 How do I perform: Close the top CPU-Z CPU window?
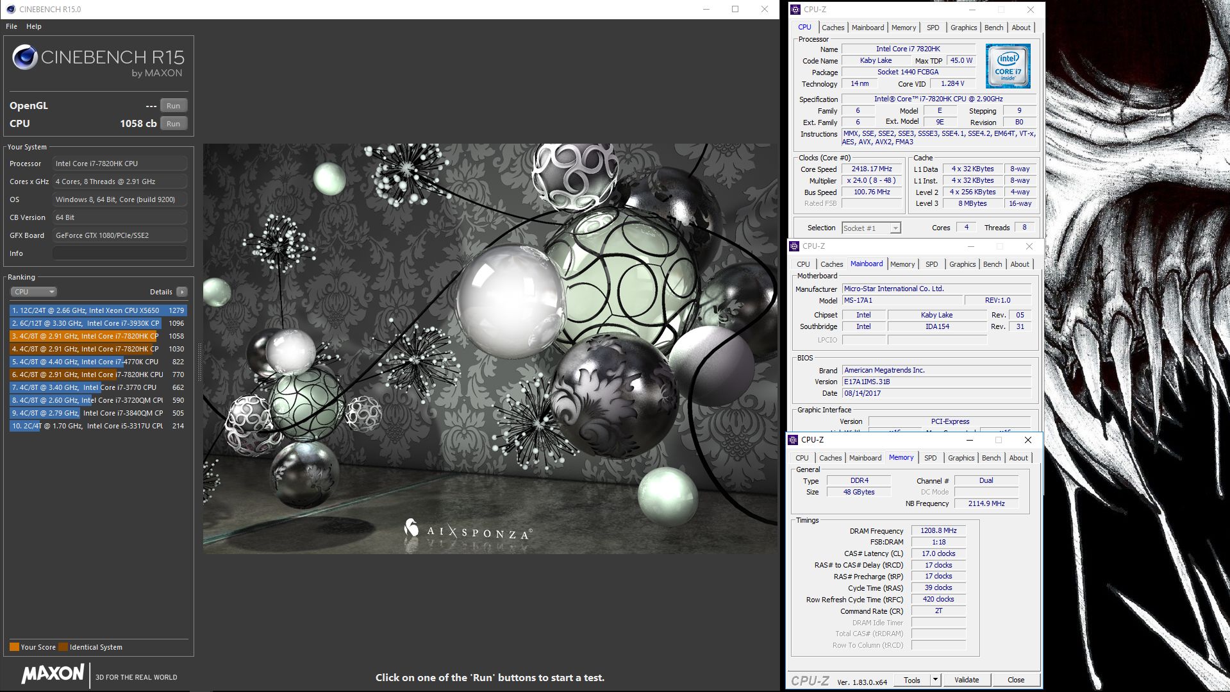(1031, 9)
